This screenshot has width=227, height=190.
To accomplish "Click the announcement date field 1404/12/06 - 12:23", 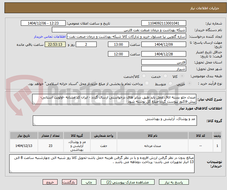I will [43, 23].
